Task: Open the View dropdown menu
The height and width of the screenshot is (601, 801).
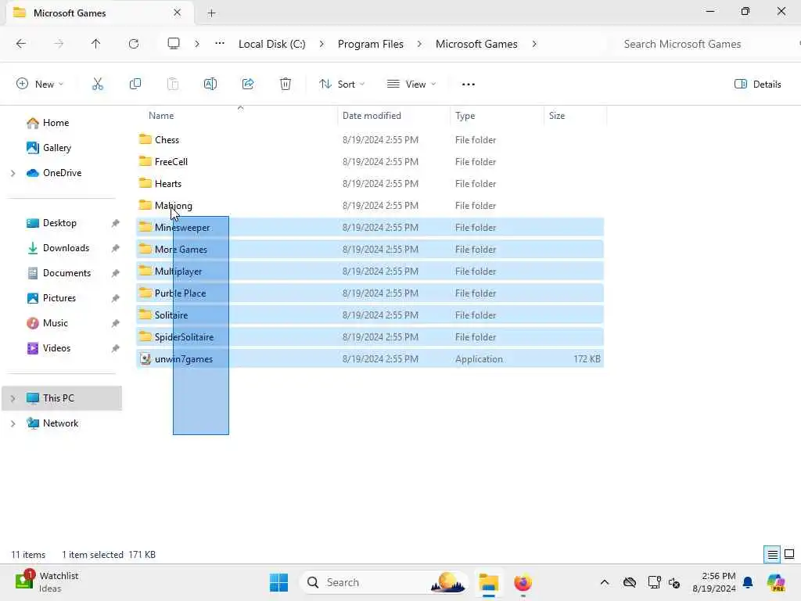Action: point(411,85)
